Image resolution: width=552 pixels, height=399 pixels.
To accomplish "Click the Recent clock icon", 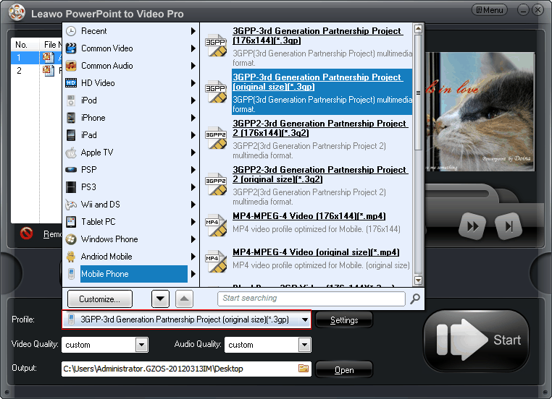I will click(71, 31).
